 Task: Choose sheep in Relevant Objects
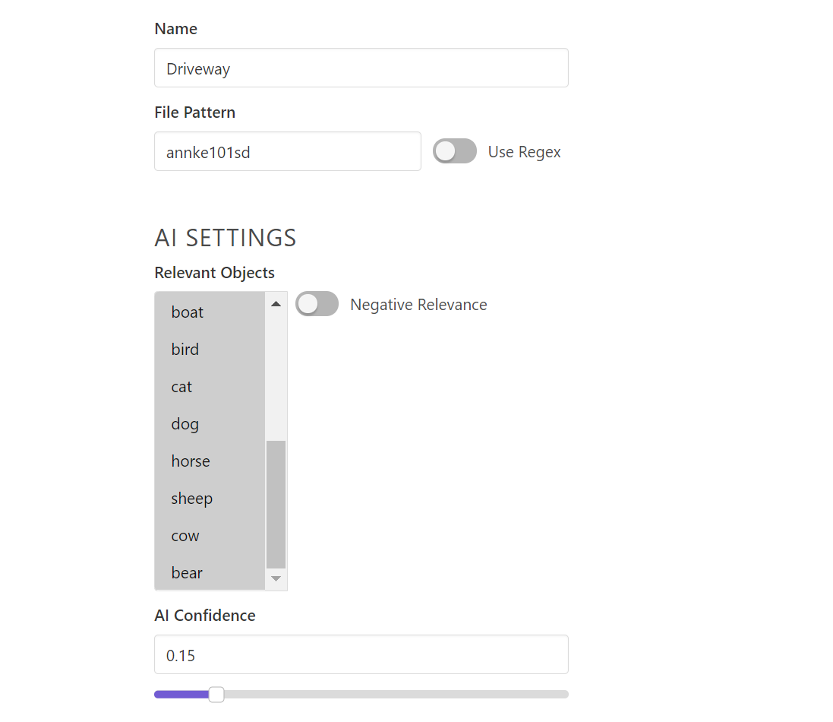pyautogui.click(x=210, y=498)
